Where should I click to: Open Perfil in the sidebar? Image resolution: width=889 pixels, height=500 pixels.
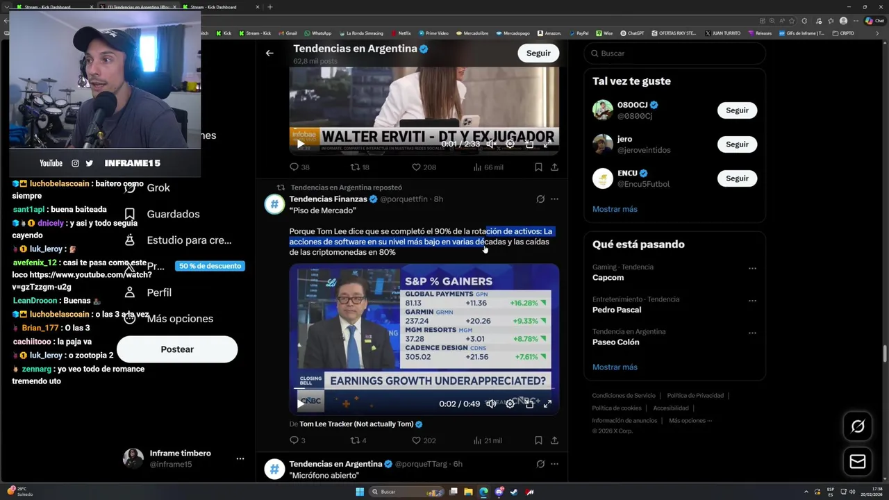pyautogui.click(x=147, y=292)
